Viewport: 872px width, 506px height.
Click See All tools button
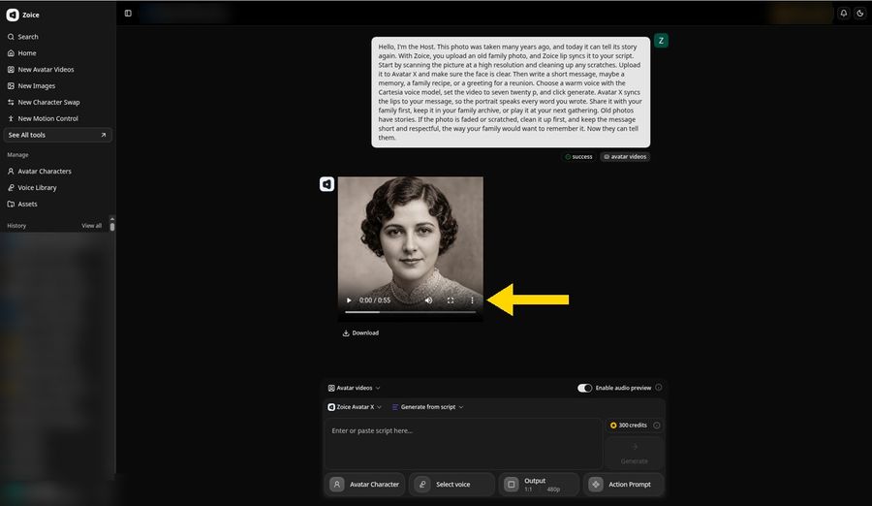point(57,135)
